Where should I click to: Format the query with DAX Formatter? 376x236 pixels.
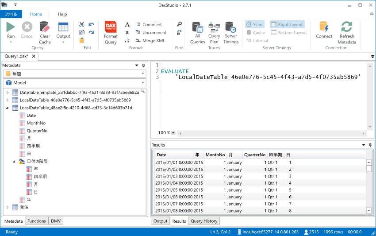click(111, 33)
